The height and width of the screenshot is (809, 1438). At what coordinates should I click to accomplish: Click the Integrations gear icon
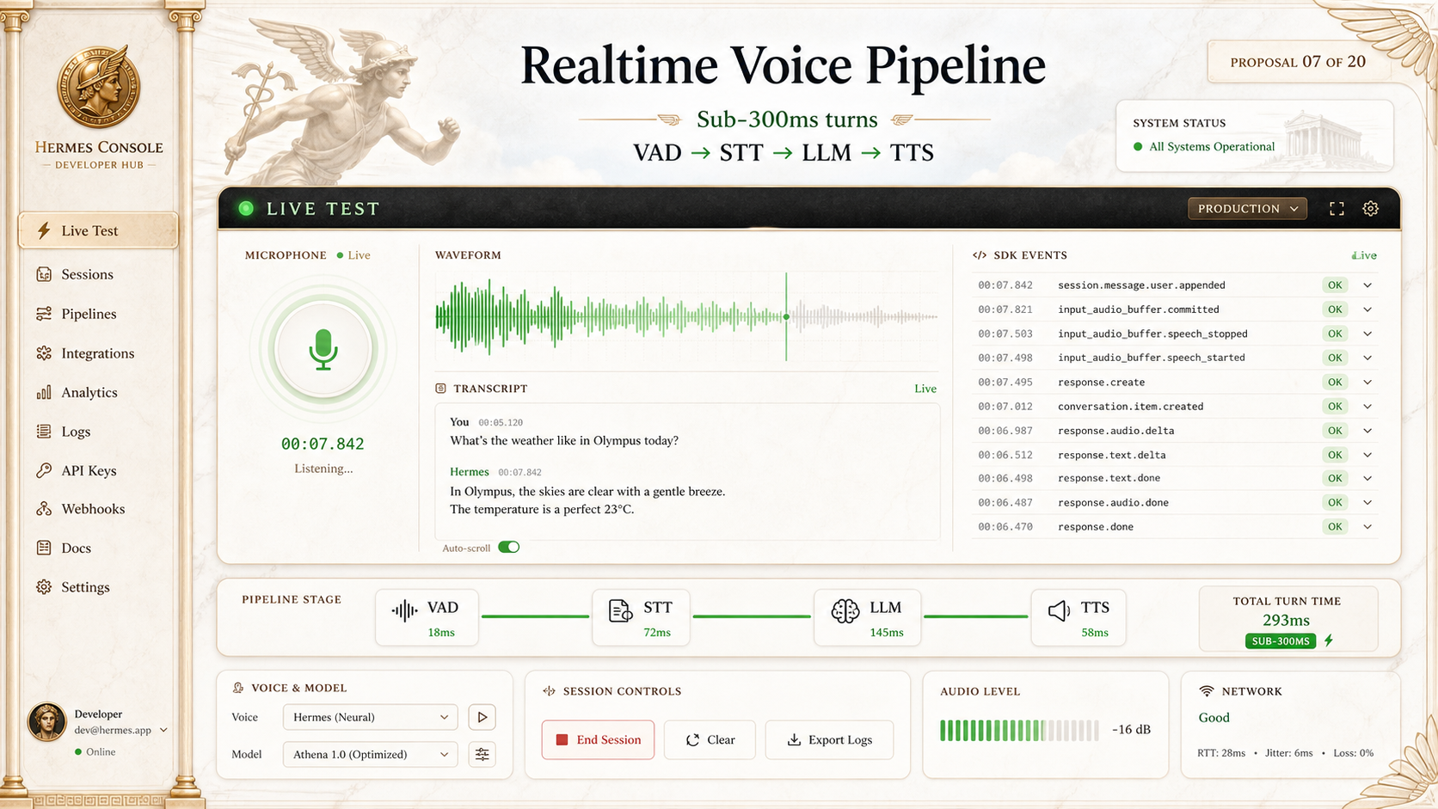pyautogui.click(x=44, y=353)
